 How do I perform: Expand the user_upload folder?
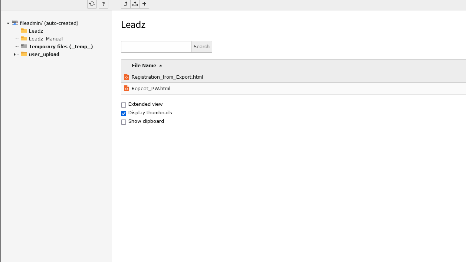(14, 55)
